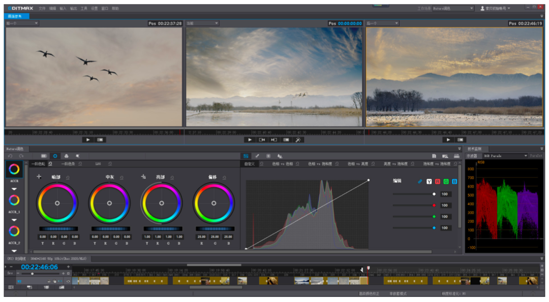Toggle track visibility eye on timeline
549x302 pixels.
coord(68,281)
